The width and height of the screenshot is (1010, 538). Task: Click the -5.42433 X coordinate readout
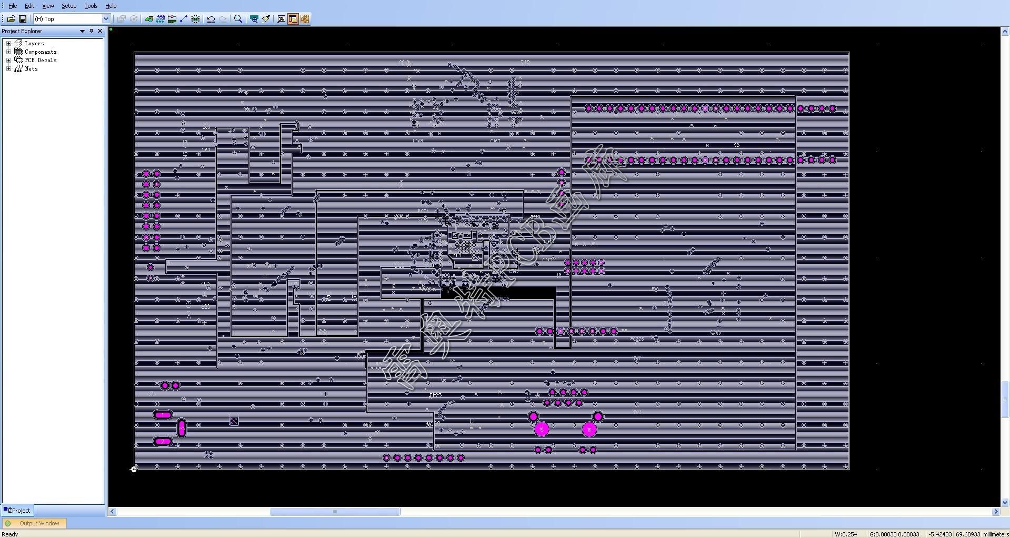[x=940, y=534]
